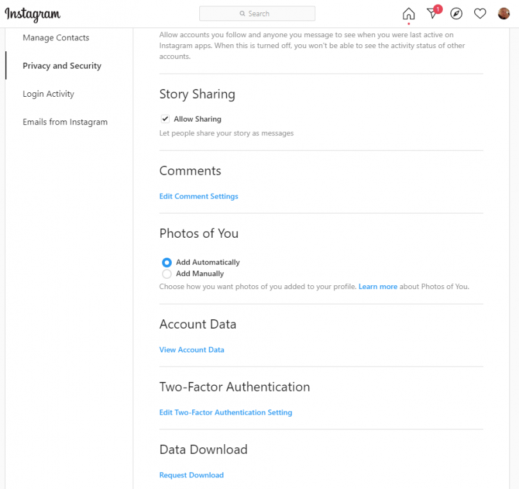The height and width of the screenshot is (489, 519).
Task: Open the Explore compass icon
Action: [456, 14]
